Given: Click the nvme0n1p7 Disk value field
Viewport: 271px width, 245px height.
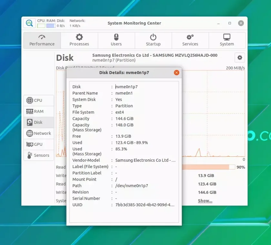Looking at the screenshot, I should tap(126, 87).
